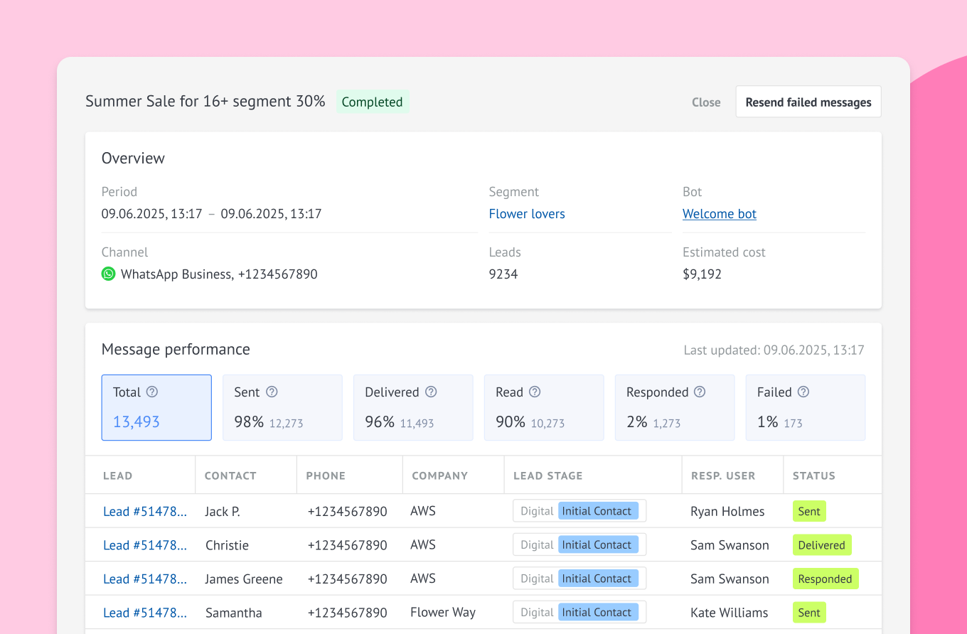This screenshot has height=634, width=967.
Task: Click the help icon beside Sent
Action: (x=272, y=392)
